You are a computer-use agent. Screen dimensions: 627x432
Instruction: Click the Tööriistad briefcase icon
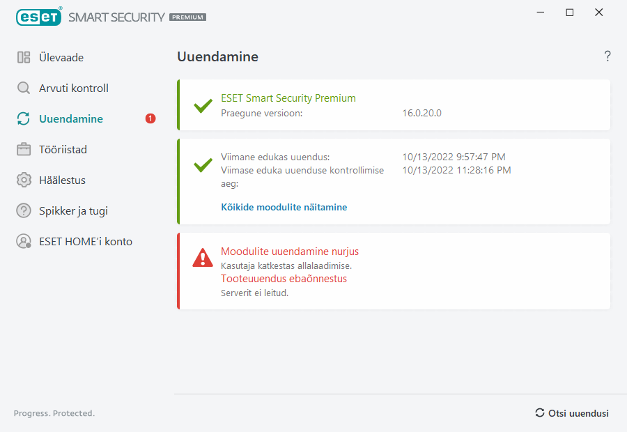(24, 150)
